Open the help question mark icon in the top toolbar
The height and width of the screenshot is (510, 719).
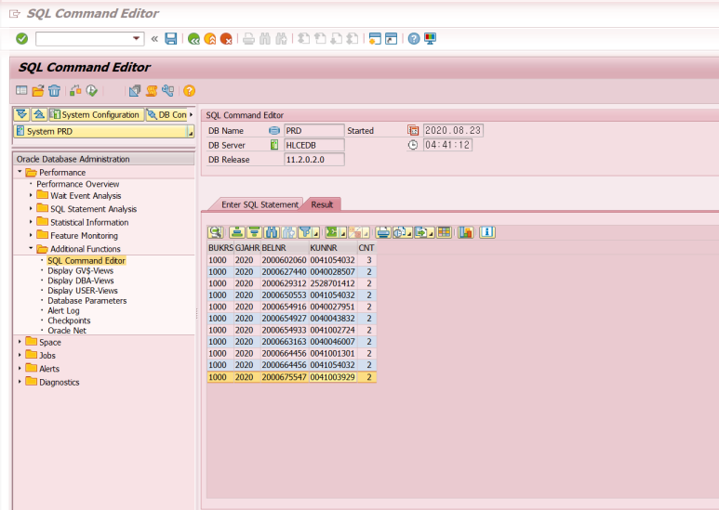[413, 39]
